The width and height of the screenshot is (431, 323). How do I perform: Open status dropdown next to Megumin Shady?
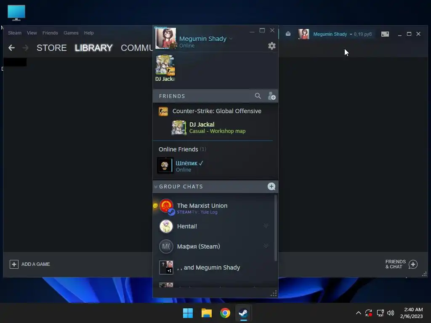tap(231, 39)
